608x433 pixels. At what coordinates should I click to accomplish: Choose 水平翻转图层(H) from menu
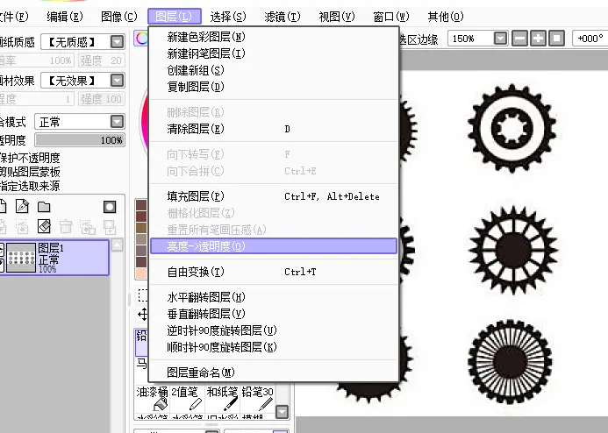[274, 297]
